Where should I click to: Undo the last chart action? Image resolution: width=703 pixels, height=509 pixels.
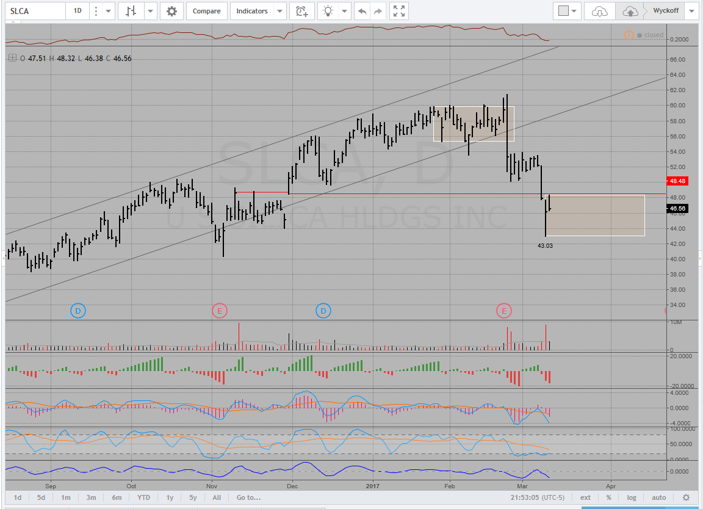coord(362,11)
